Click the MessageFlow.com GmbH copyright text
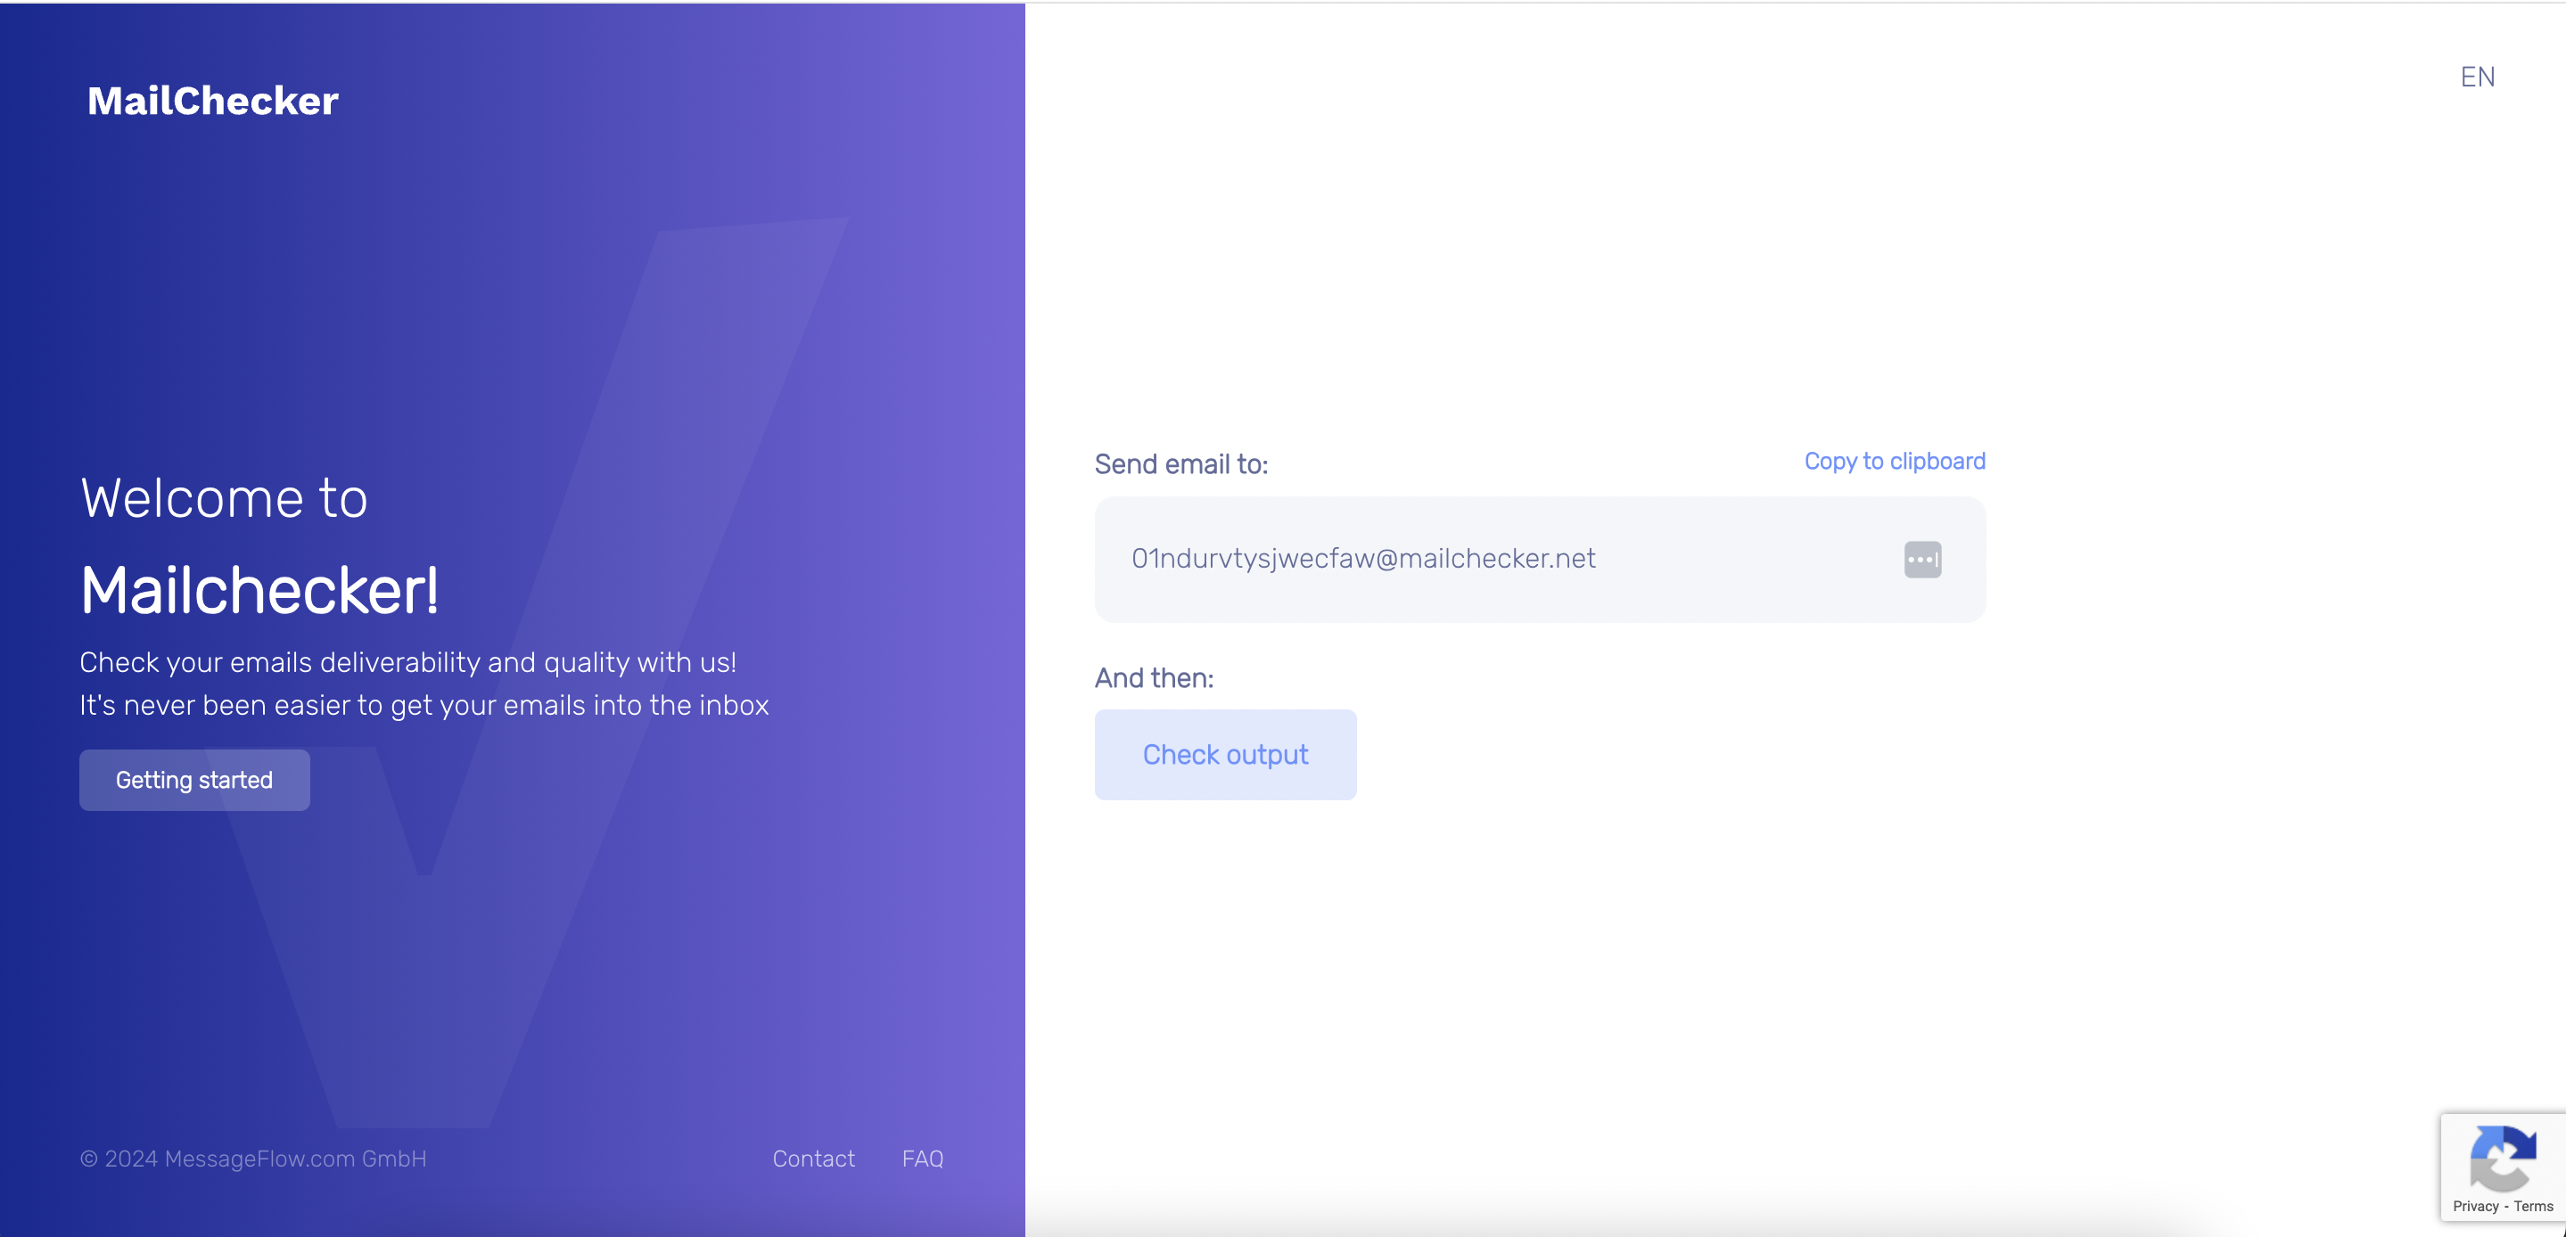2566x1237 pixels. pos(252,1159)
